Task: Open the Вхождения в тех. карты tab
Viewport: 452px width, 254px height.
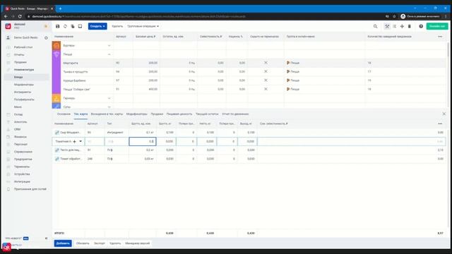Action: [x=107, y=114]
